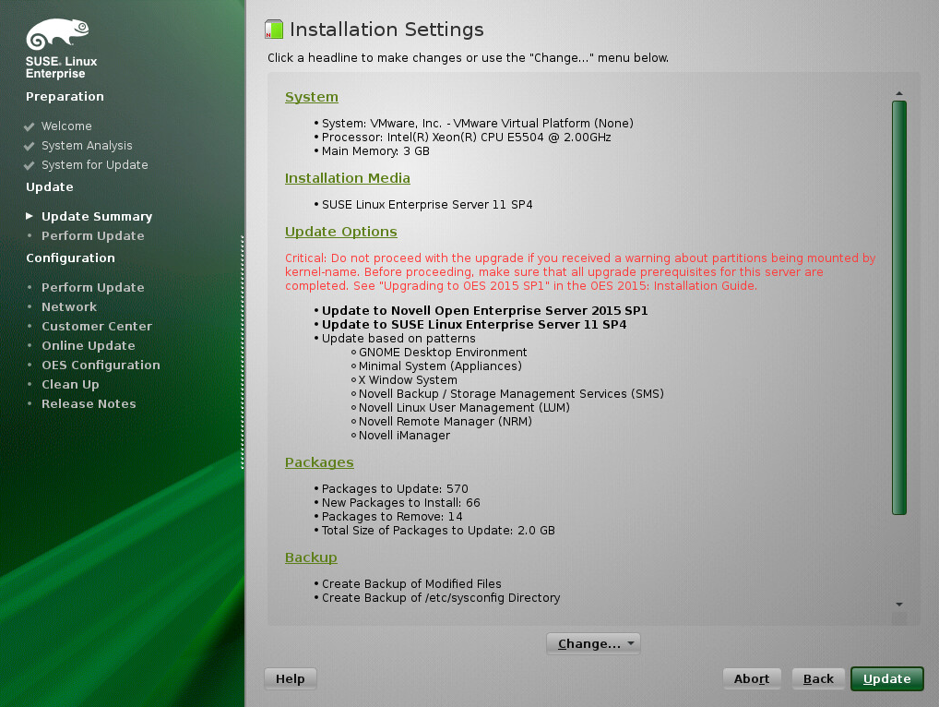This screenshot has width=939, height=707.
Task: Select Update Summary in sidebar
Action: (97, 216)
